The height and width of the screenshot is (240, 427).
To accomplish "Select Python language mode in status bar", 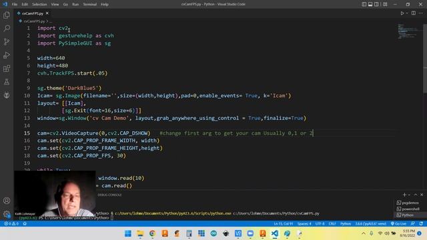I will click(346, 224).
